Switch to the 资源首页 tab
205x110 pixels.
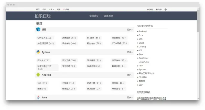(x=94, y=16)
